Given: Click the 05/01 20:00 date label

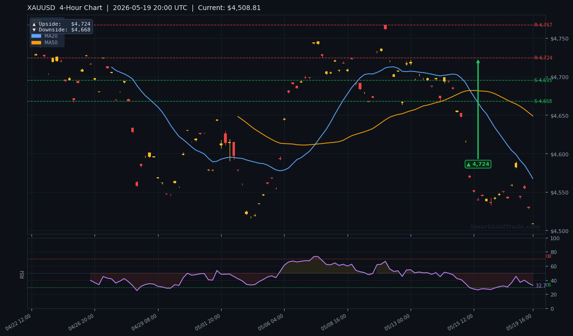Looking at the screenshot, I should tap(209, 322).
